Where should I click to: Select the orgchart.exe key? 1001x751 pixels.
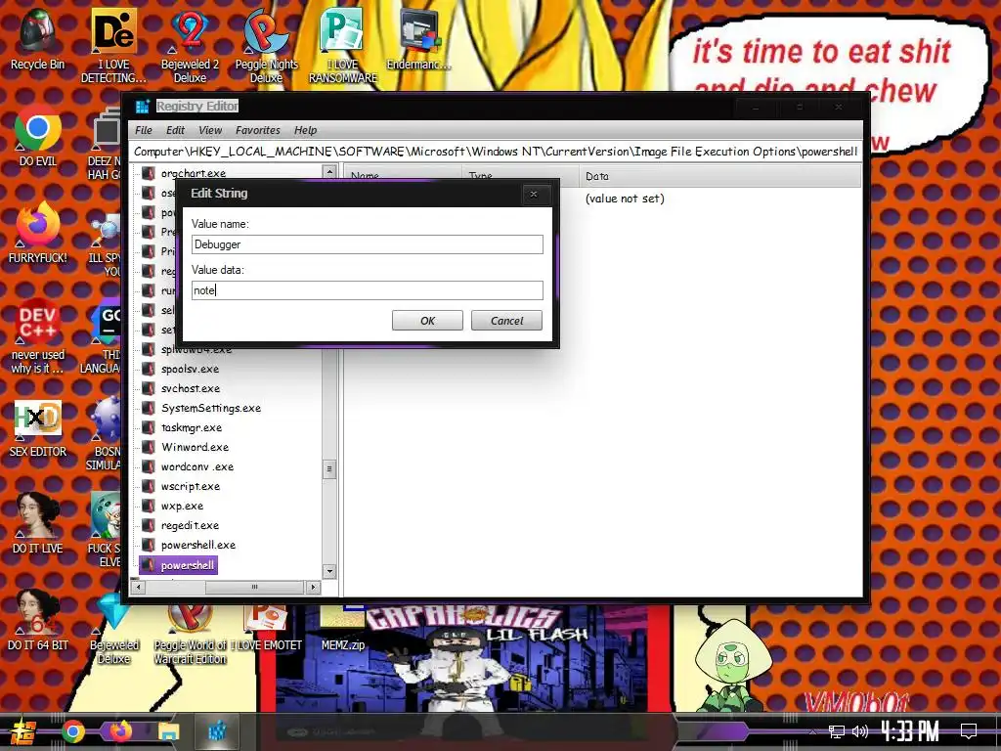(194, 173)
